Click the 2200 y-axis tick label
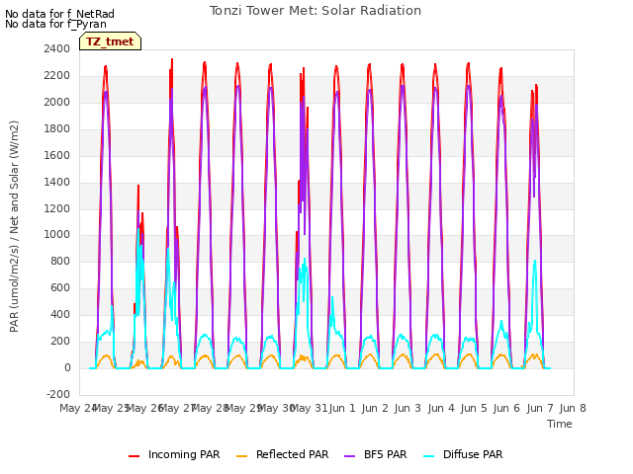633x474 pixels. click(57, 75)
